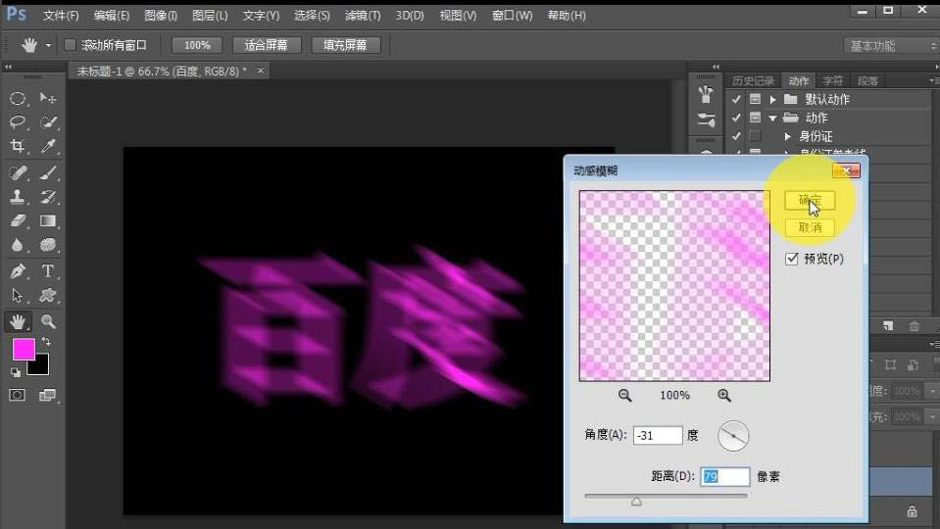Select the Gradient tool

point(48,221)
